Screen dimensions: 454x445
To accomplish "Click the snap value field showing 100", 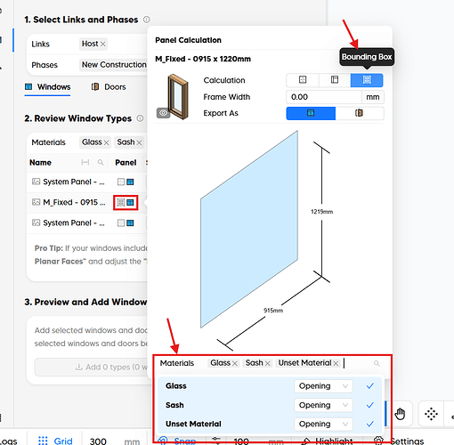I will (x=241, y=441).
